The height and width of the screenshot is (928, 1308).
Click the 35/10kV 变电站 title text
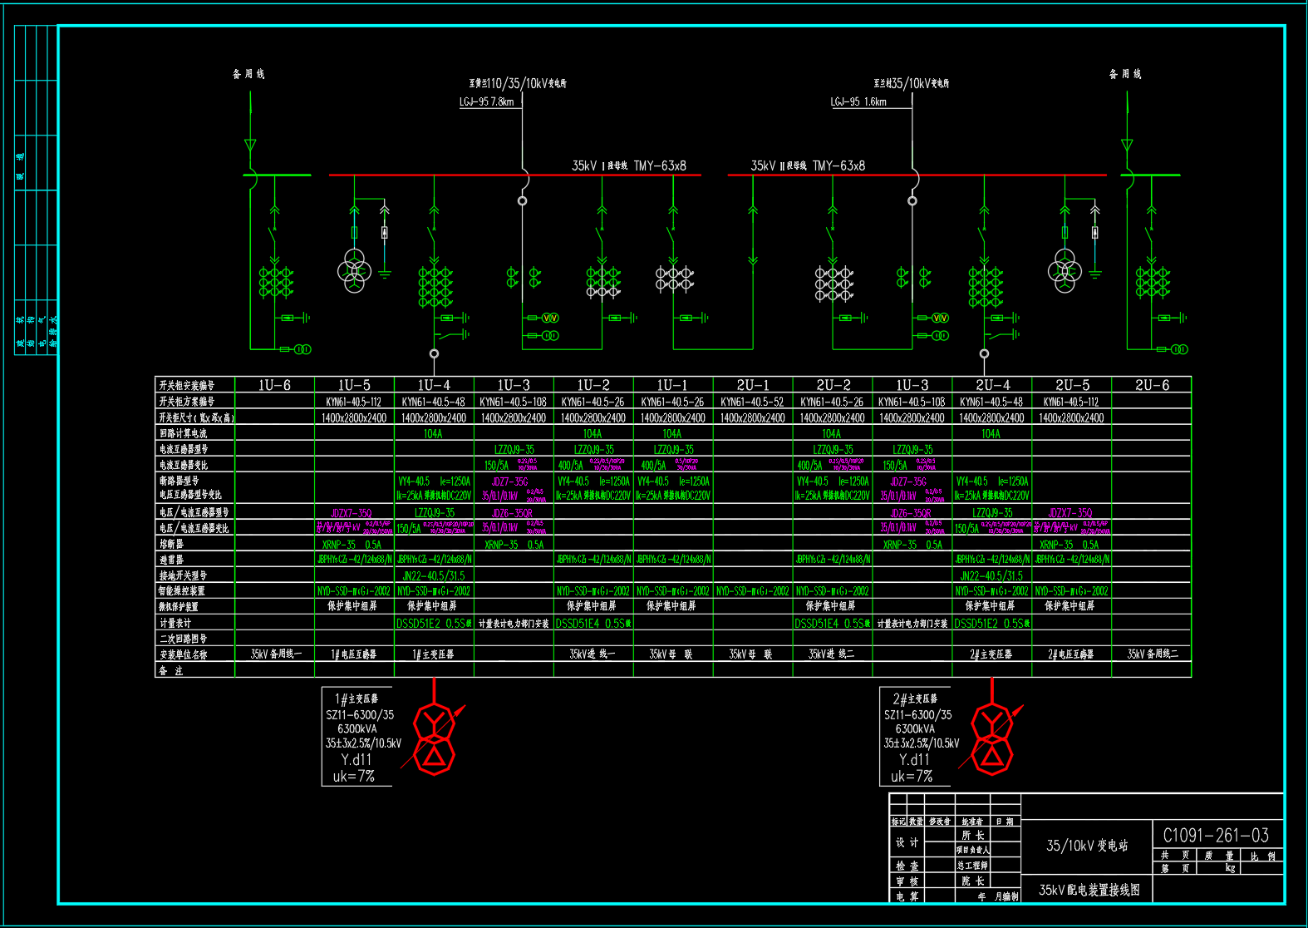[1086, 846]
